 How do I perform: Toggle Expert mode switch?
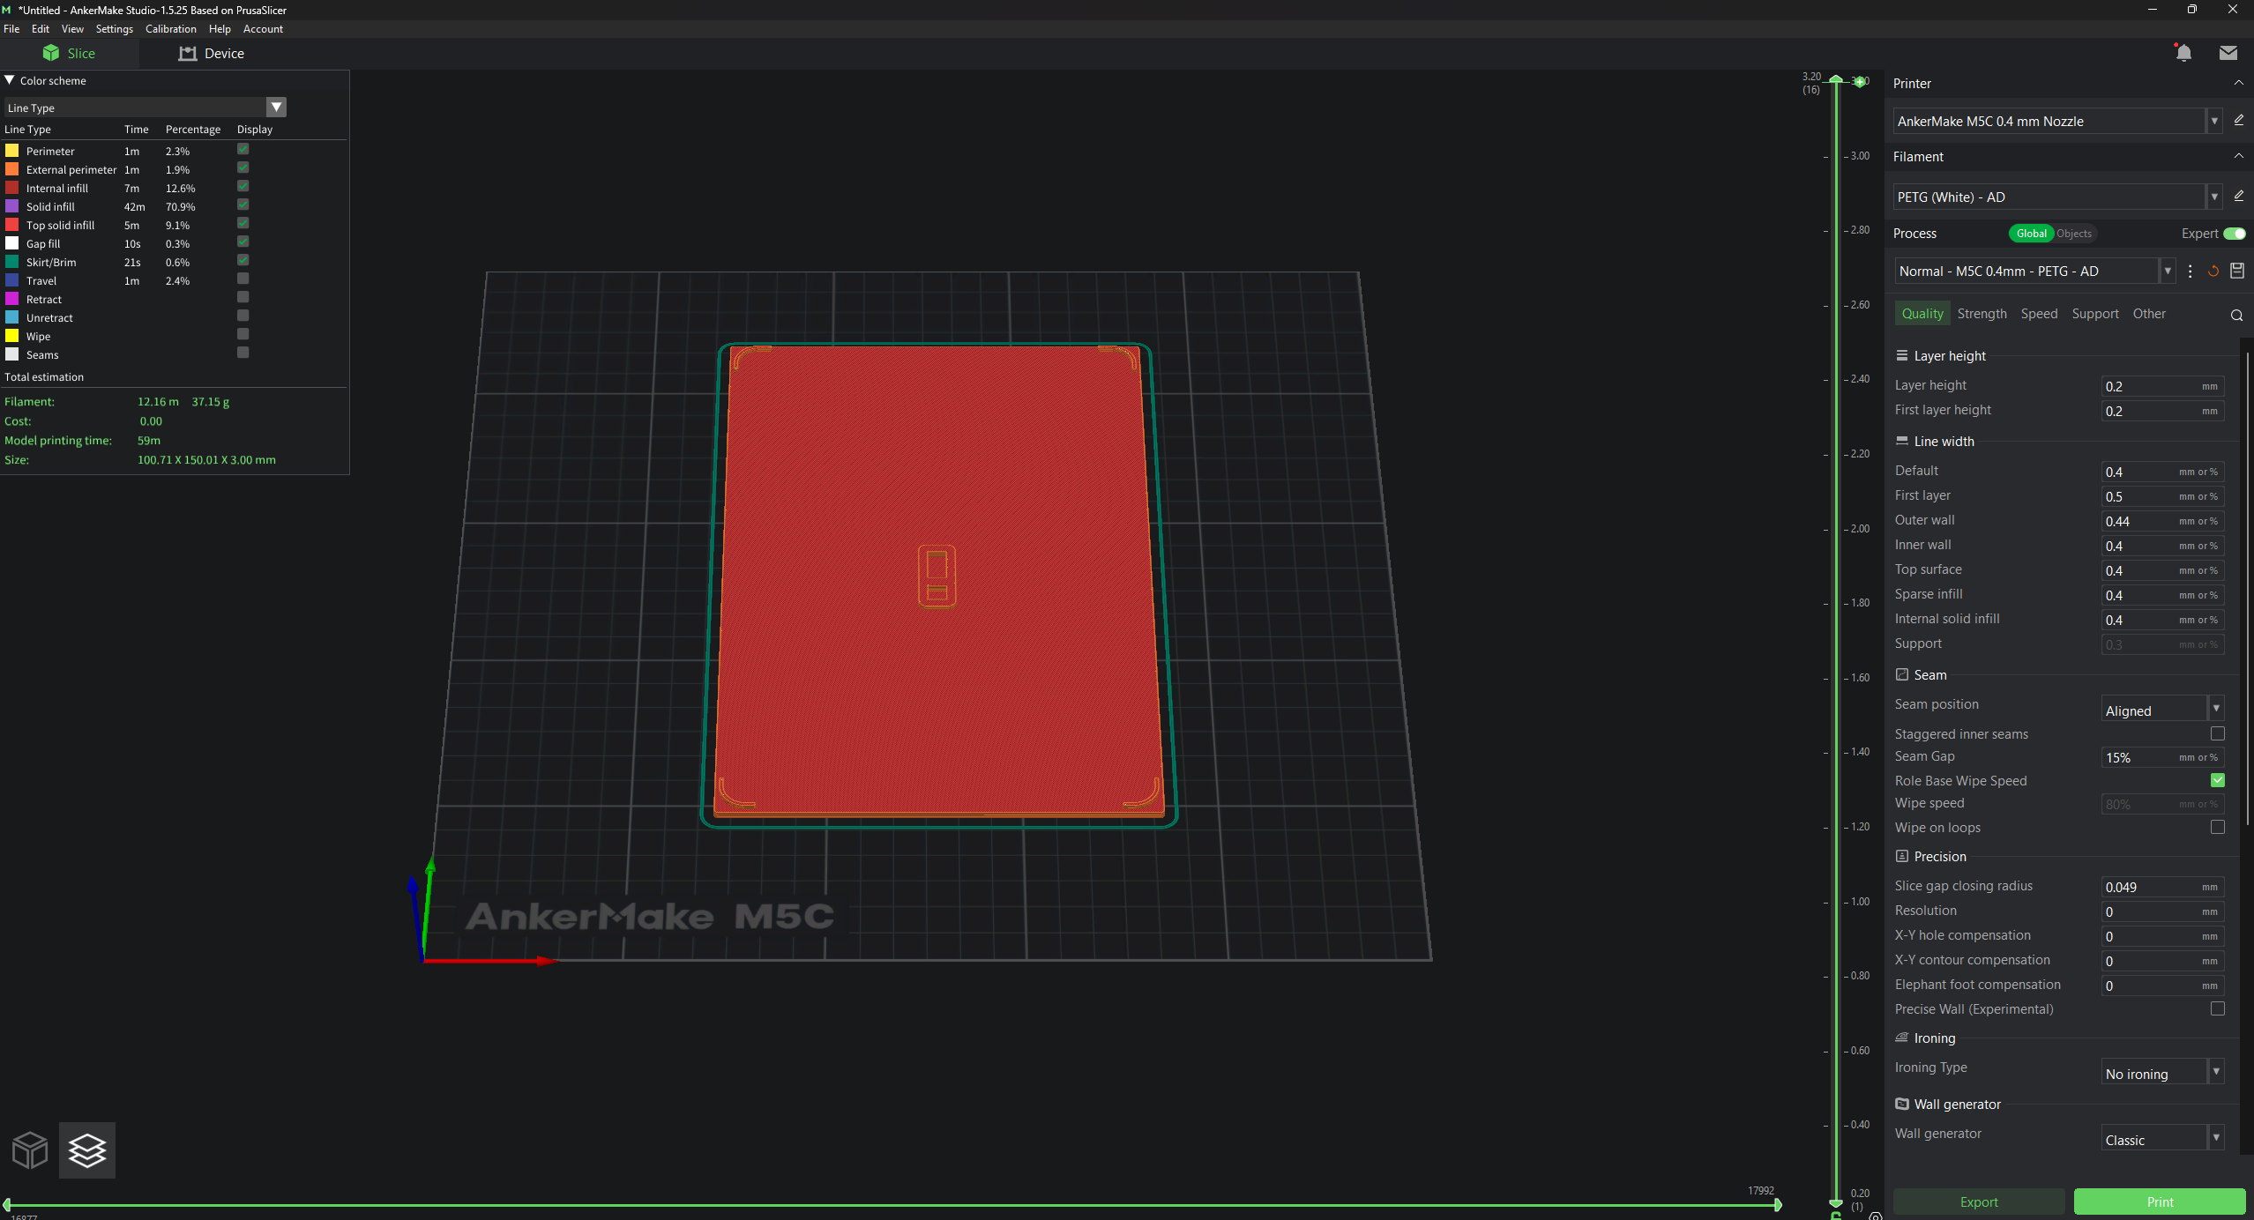pyautogui.click(x=2235, y=234)
